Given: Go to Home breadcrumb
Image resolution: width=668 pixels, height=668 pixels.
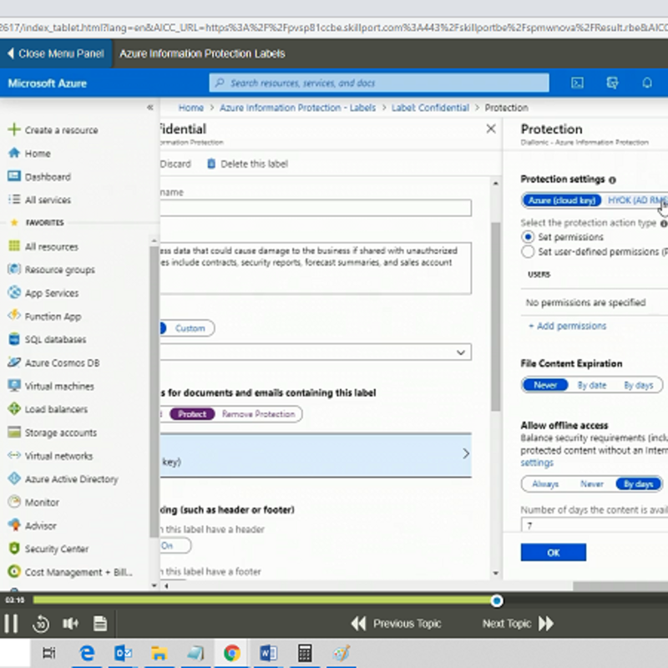Looking at the screenshot, I should [190, 108].
